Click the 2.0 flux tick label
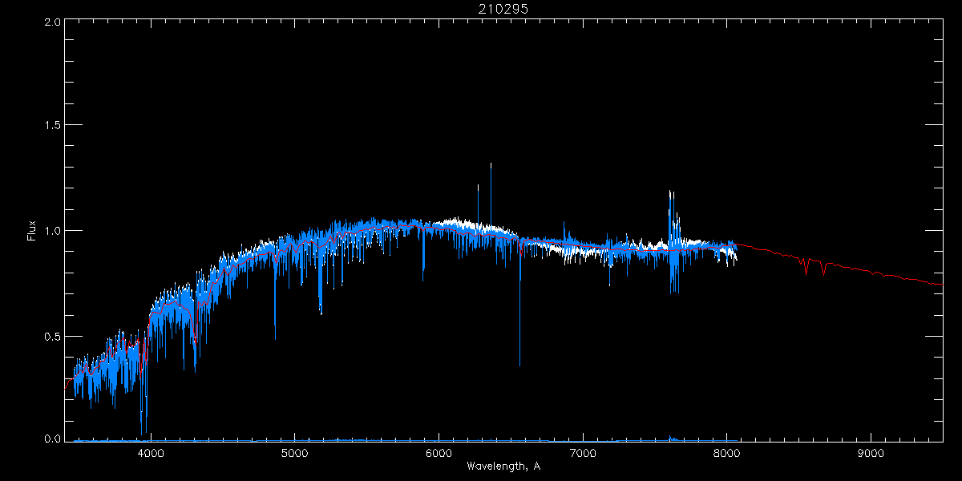 pos(52,22)
